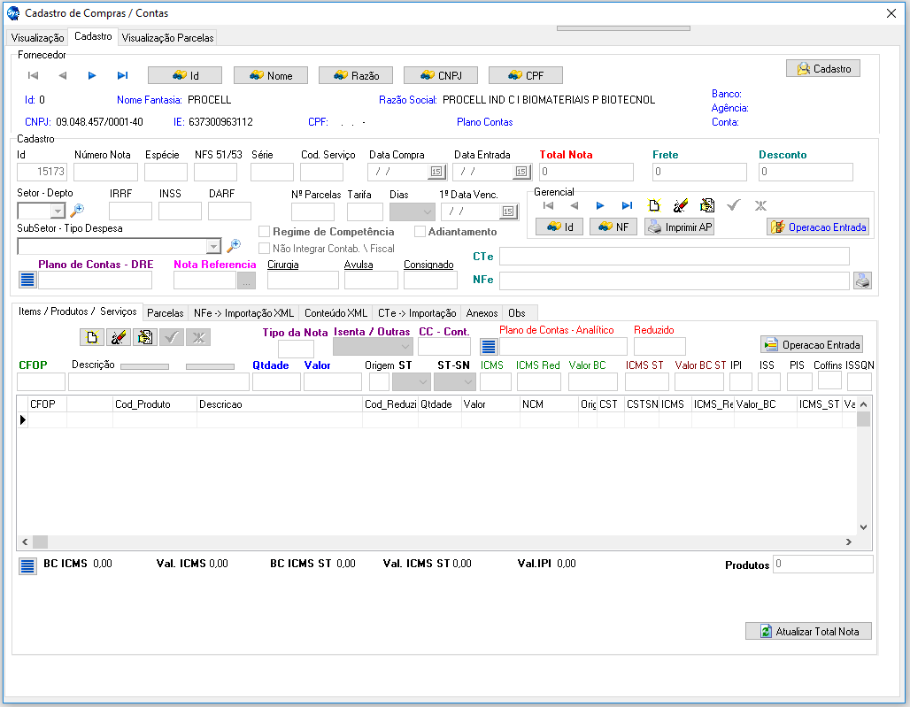The image size is (910, 707).
Task: Switch to Visualização Parcelas tab
Action: (x=167, y=38)
